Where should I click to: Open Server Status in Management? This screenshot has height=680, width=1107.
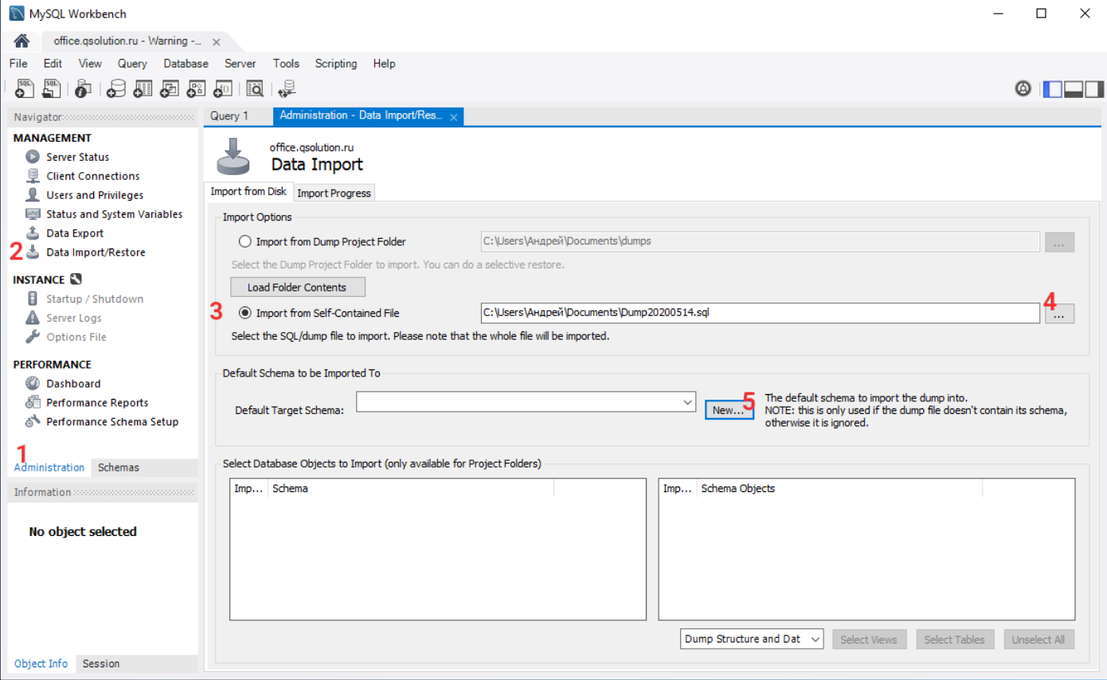click(x=77, y=157)
